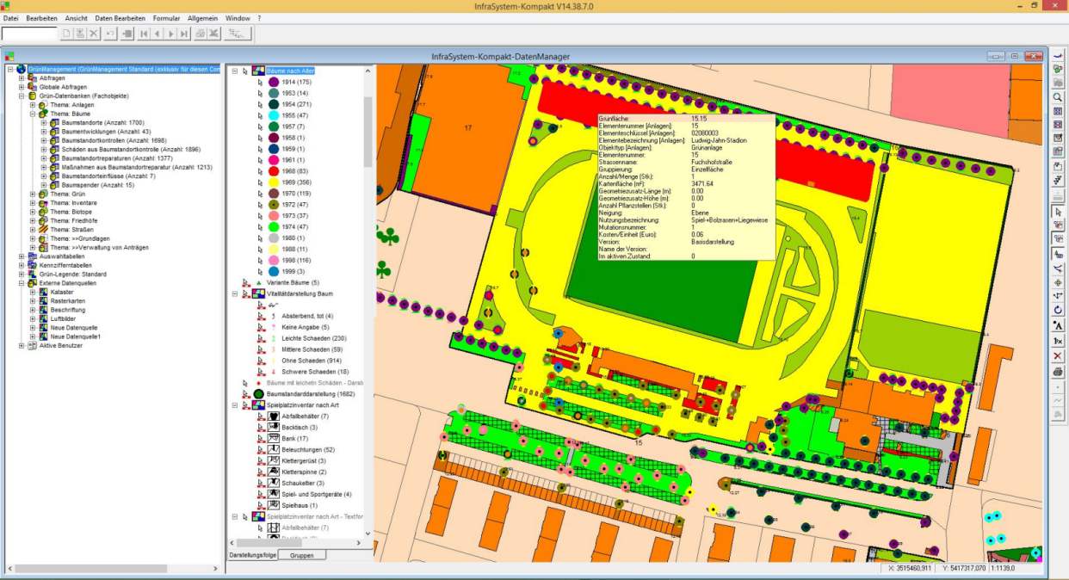The height and width of the screenshot is (580, 1069).
Task: Expand the 'Thema: Grün' tree node
Action: [x=32, y=194]
